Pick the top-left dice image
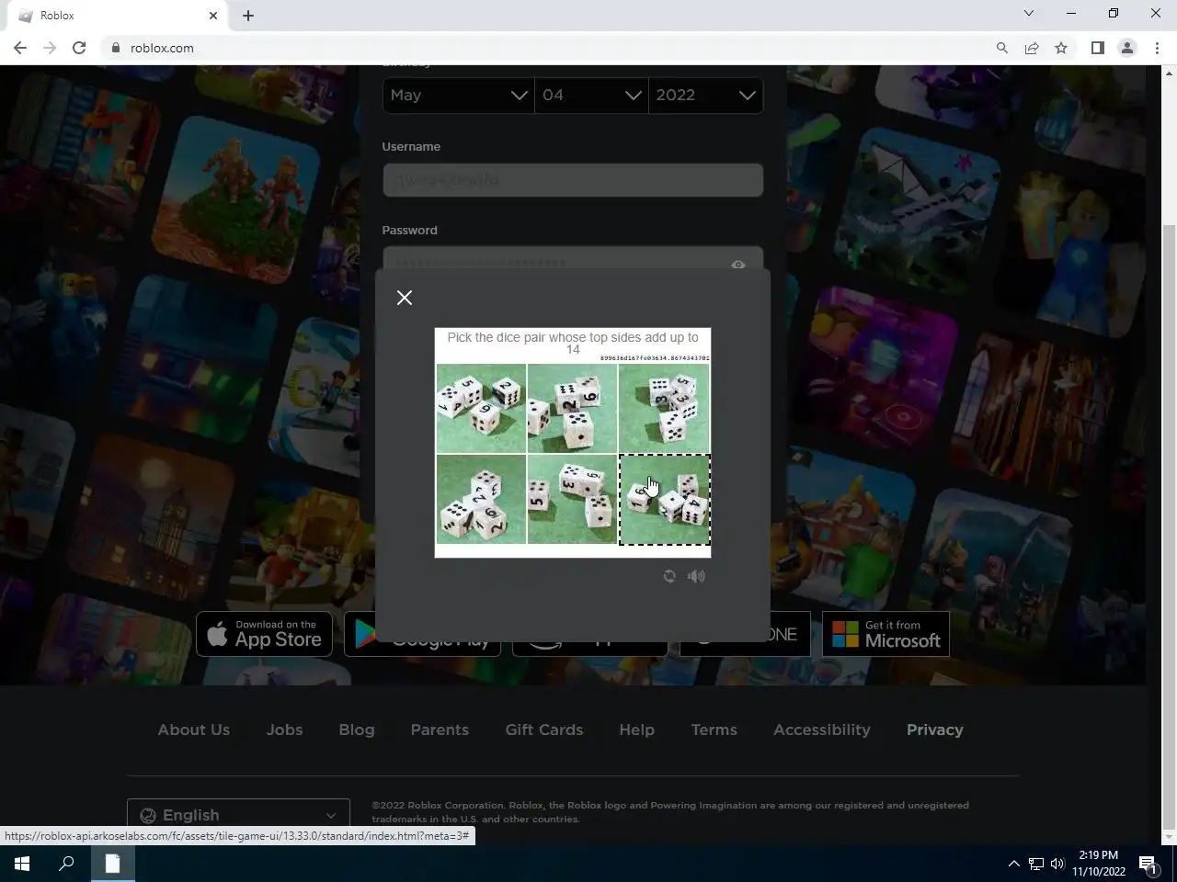Viewport: 1177px width, 882px height. [481, 408]
